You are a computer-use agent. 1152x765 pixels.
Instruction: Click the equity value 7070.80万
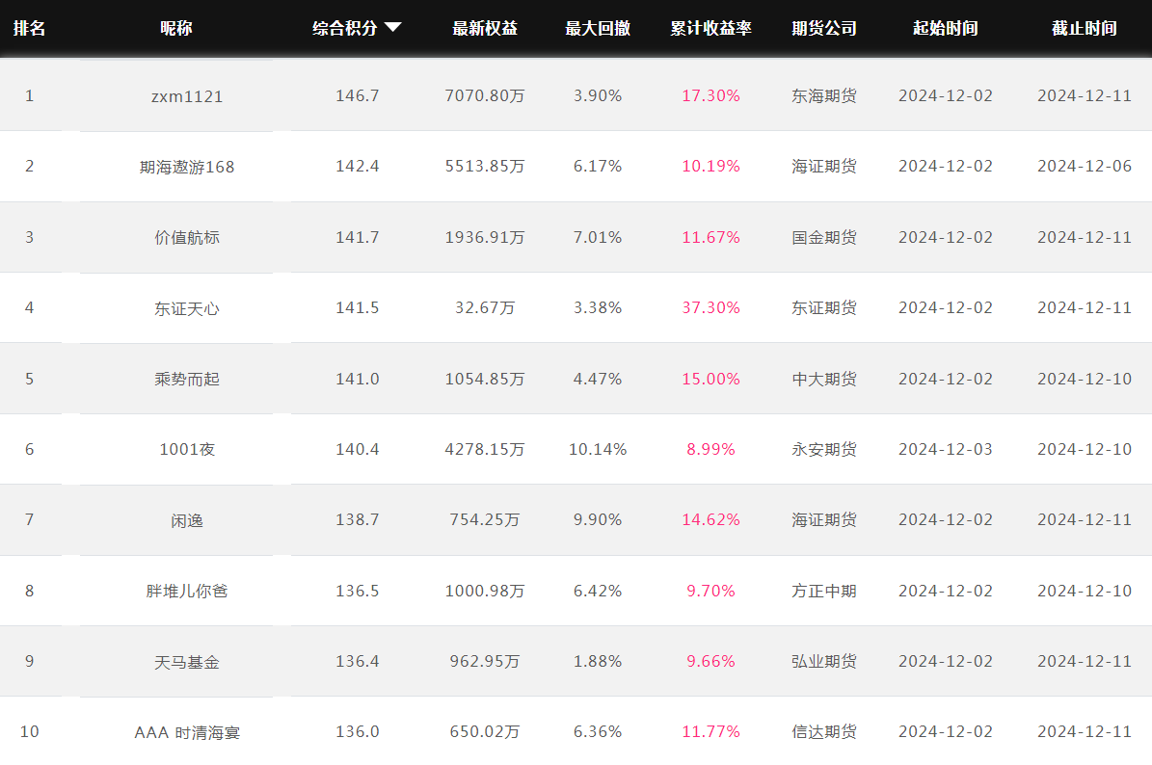tap(485, 95)
